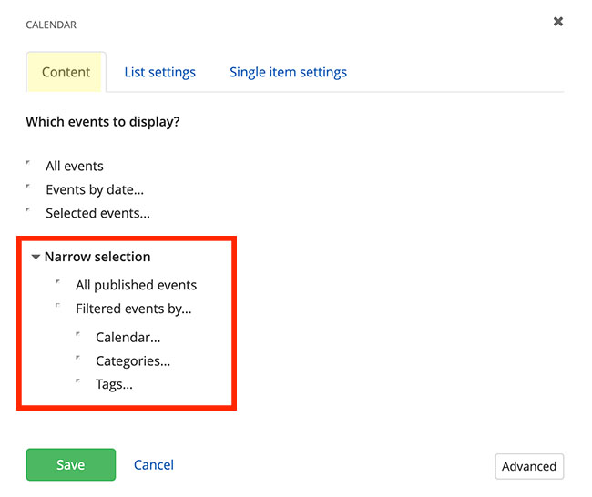This screenshot has width=592, height=497.
Task: Pick the Selected events radio option
Action: pyautogui.click(x=29, y=211)
